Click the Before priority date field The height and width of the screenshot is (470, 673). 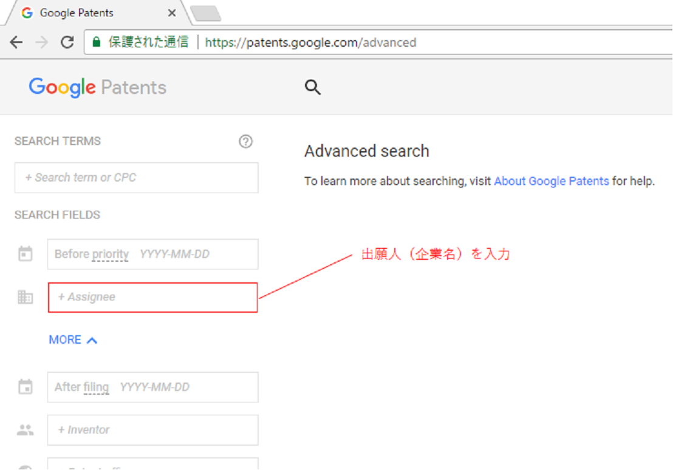click(153, 254)
